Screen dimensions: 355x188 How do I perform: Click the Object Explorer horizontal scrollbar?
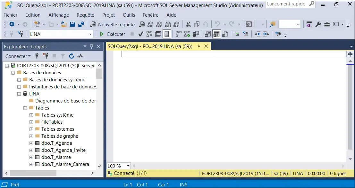(33, 173)
